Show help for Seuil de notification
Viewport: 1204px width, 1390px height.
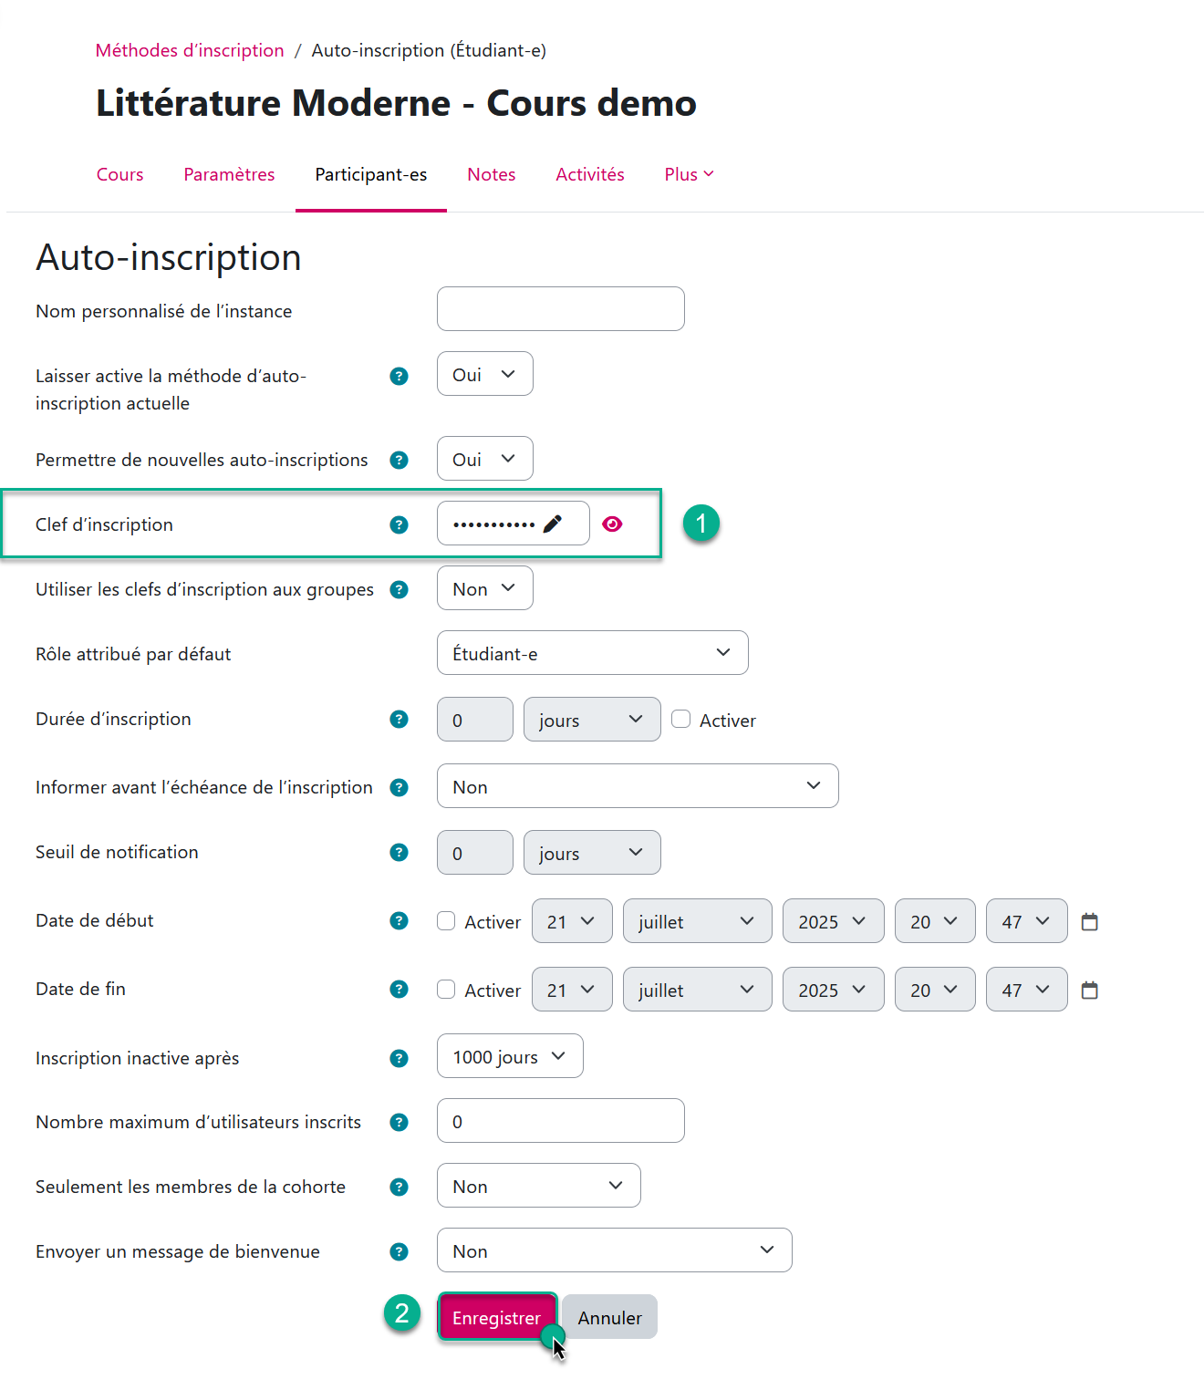click(399, 852)
